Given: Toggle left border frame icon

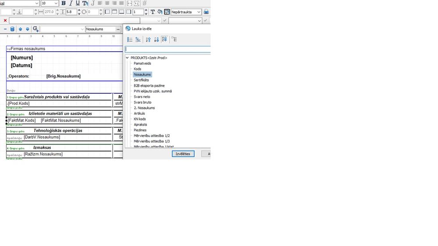Looking at the screenshot, I should pos(107,12).
